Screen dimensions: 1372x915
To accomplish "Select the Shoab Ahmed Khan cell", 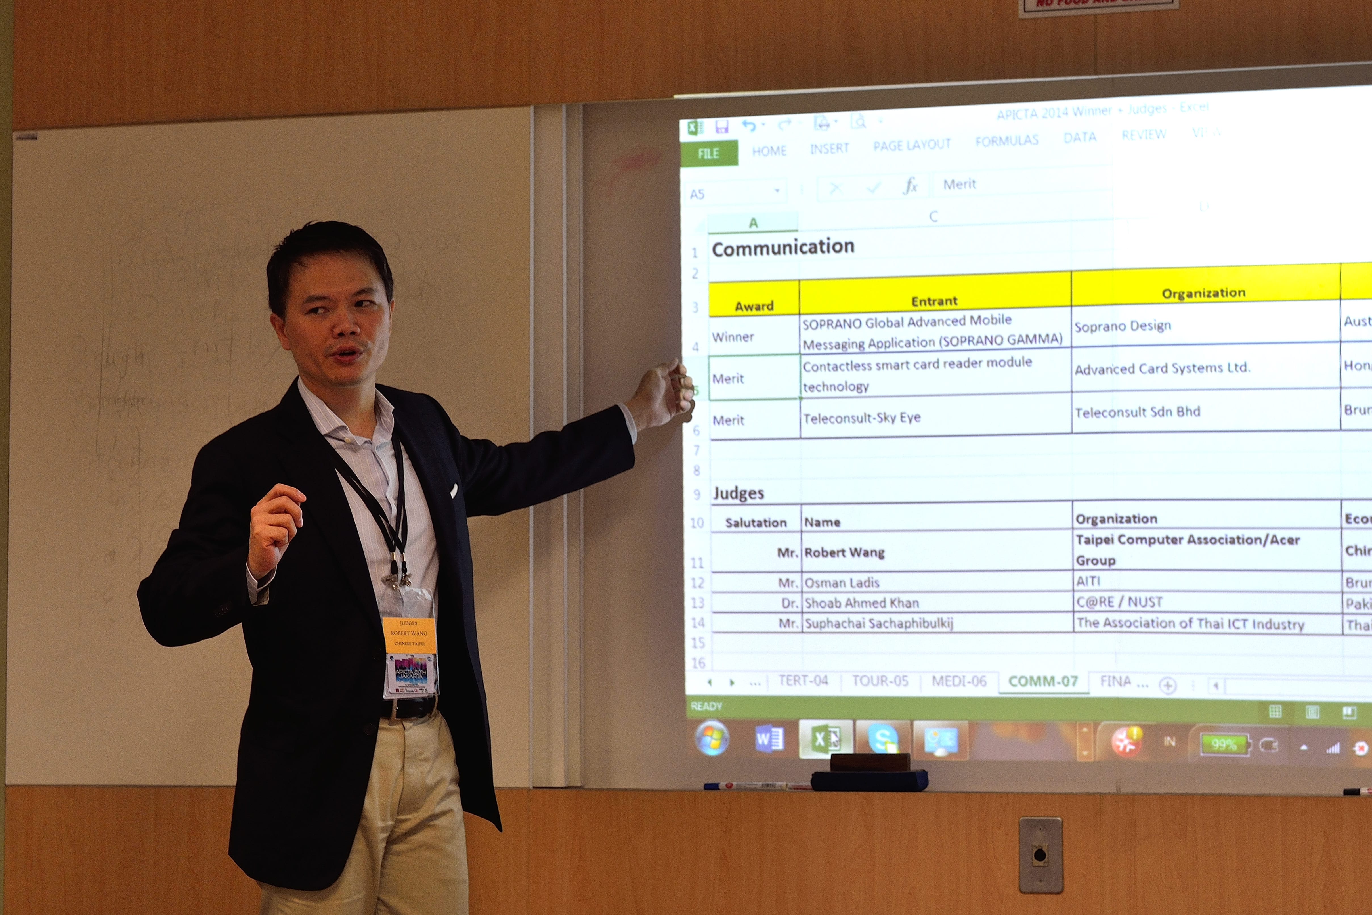I will point(937,603).
